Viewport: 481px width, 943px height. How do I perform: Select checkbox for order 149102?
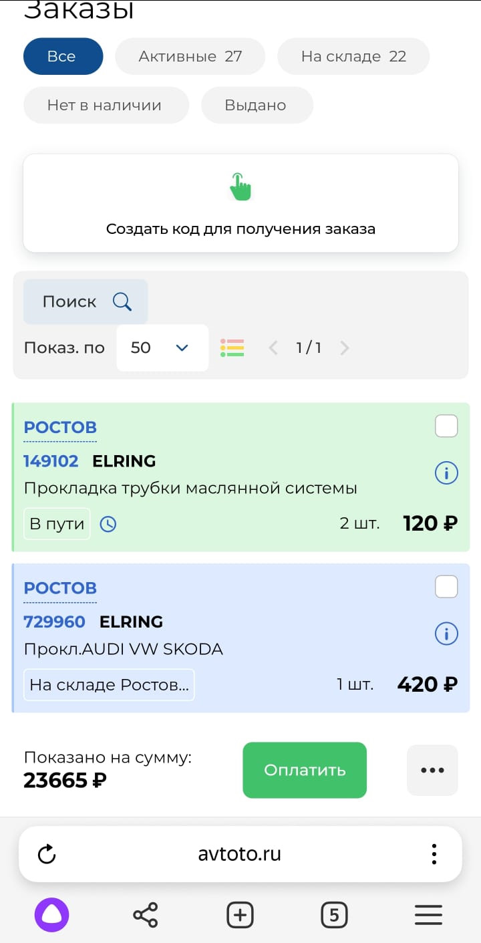pos(446,426)
